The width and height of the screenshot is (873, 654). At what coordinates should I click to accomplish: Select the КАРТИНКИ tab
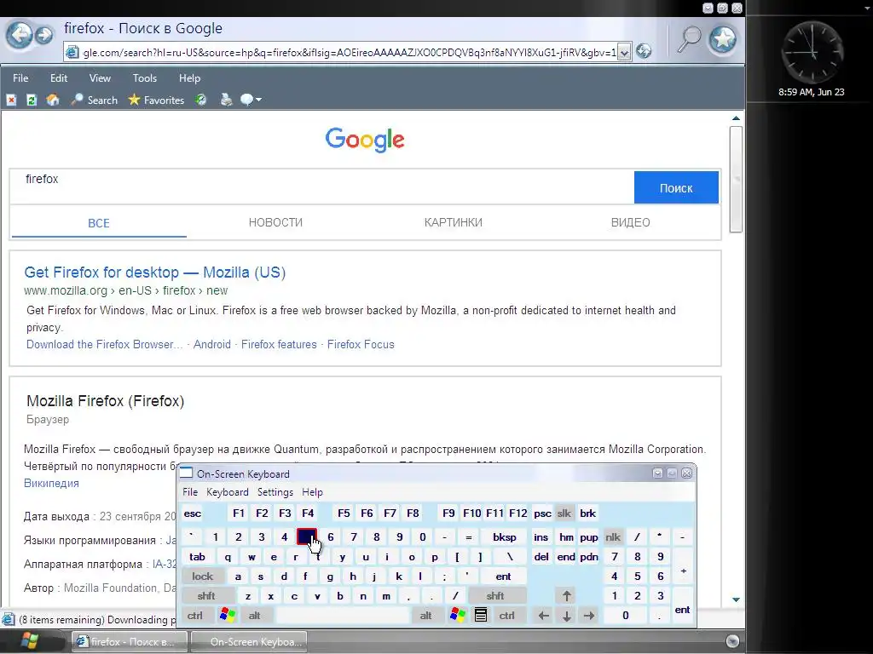point(454,222)
